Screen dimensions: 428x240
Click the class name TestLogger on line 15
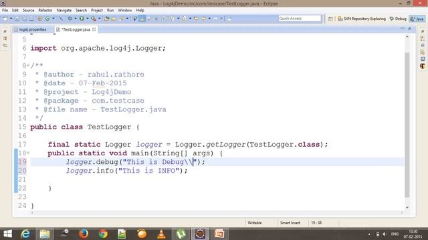(109, 127)
